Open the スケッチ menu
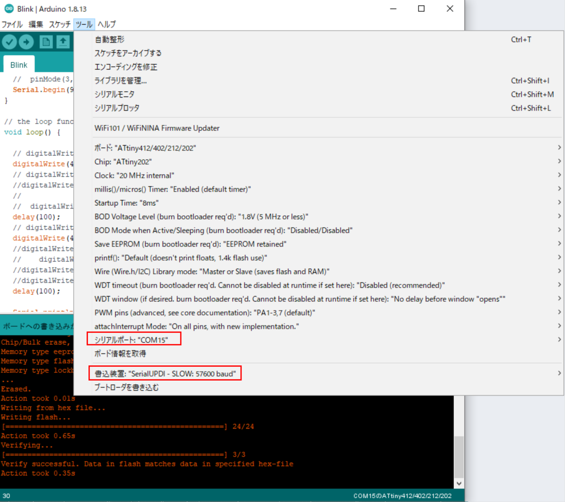The height and width of the screenshot is (502, 565). (60, 24)
